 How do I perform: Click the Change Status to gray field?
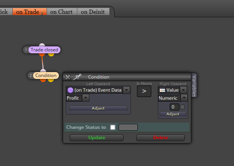(x=128, y=127)
